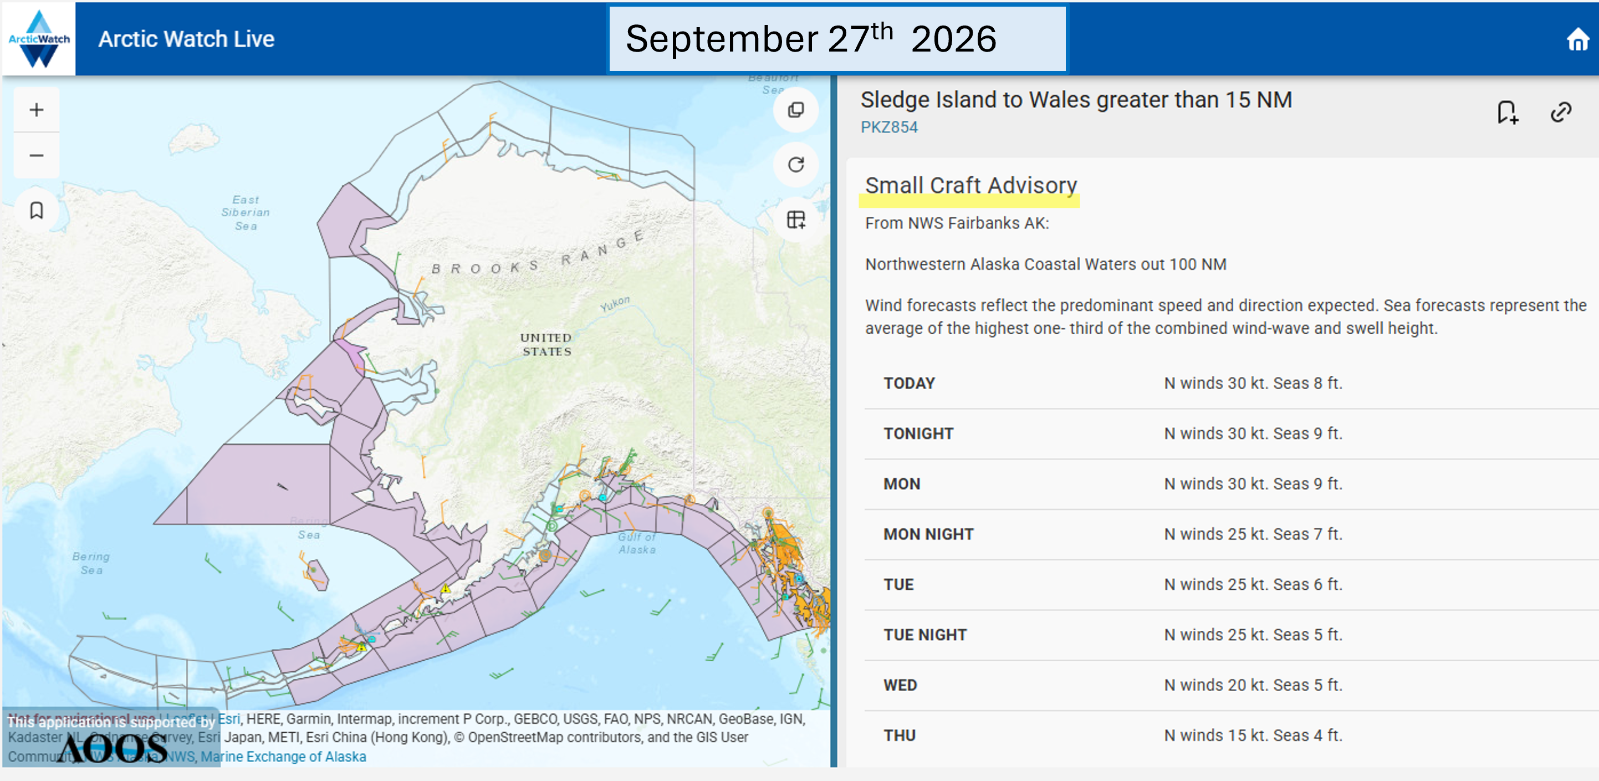Open the map layers control

(796, 110)
